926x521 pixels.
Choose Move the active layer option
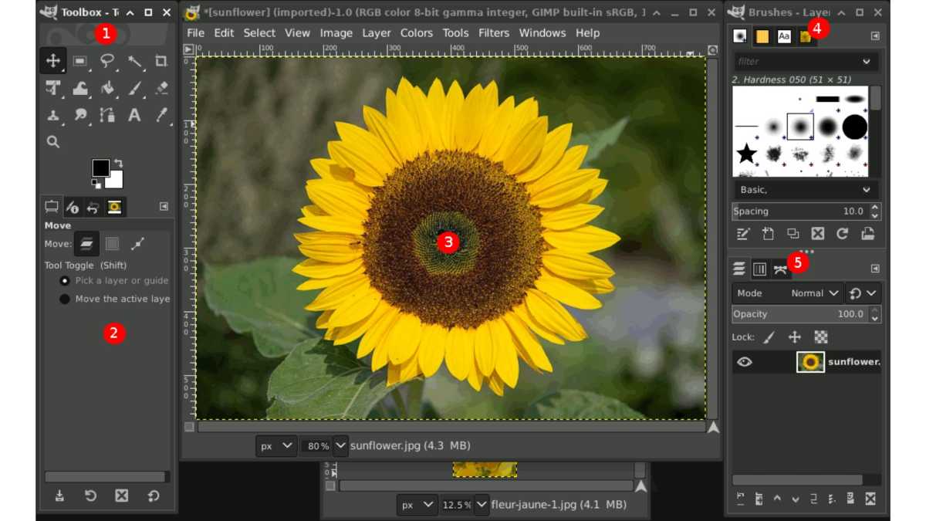[x=114, y=299]
